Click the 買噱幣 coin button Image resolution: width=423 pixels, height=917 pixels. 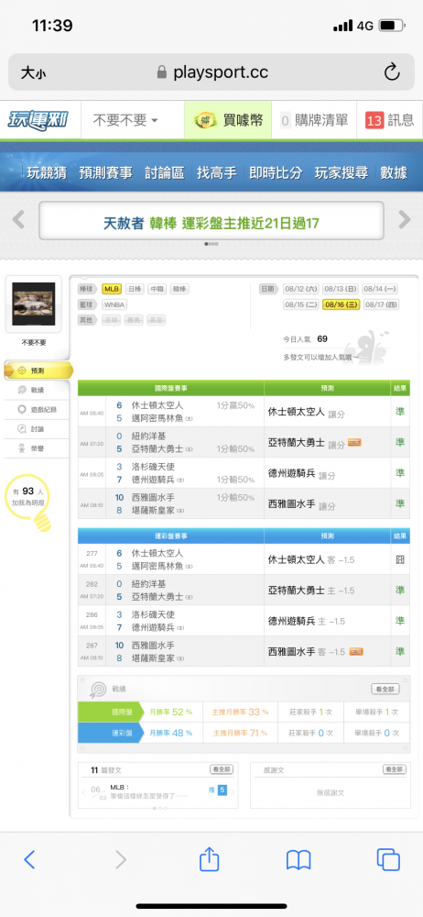(x=229, y=120)
